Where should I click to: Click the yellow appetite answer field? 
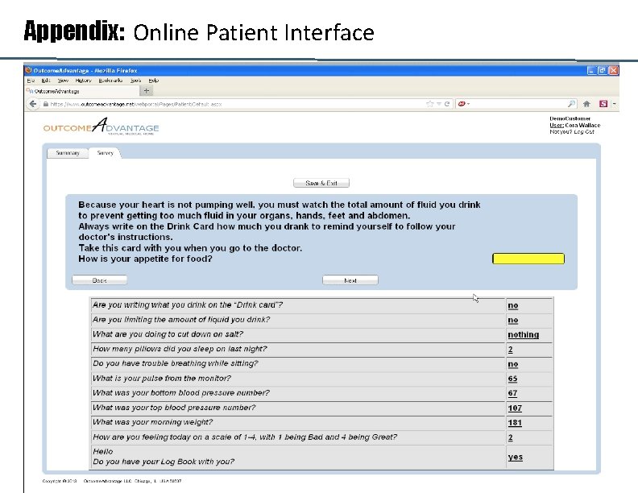click(528, 259)
